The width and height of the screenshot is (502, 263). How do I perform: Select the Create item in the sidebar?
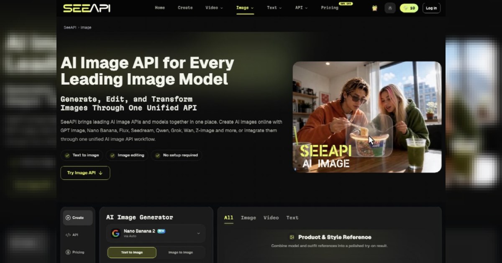pos(78,217)
